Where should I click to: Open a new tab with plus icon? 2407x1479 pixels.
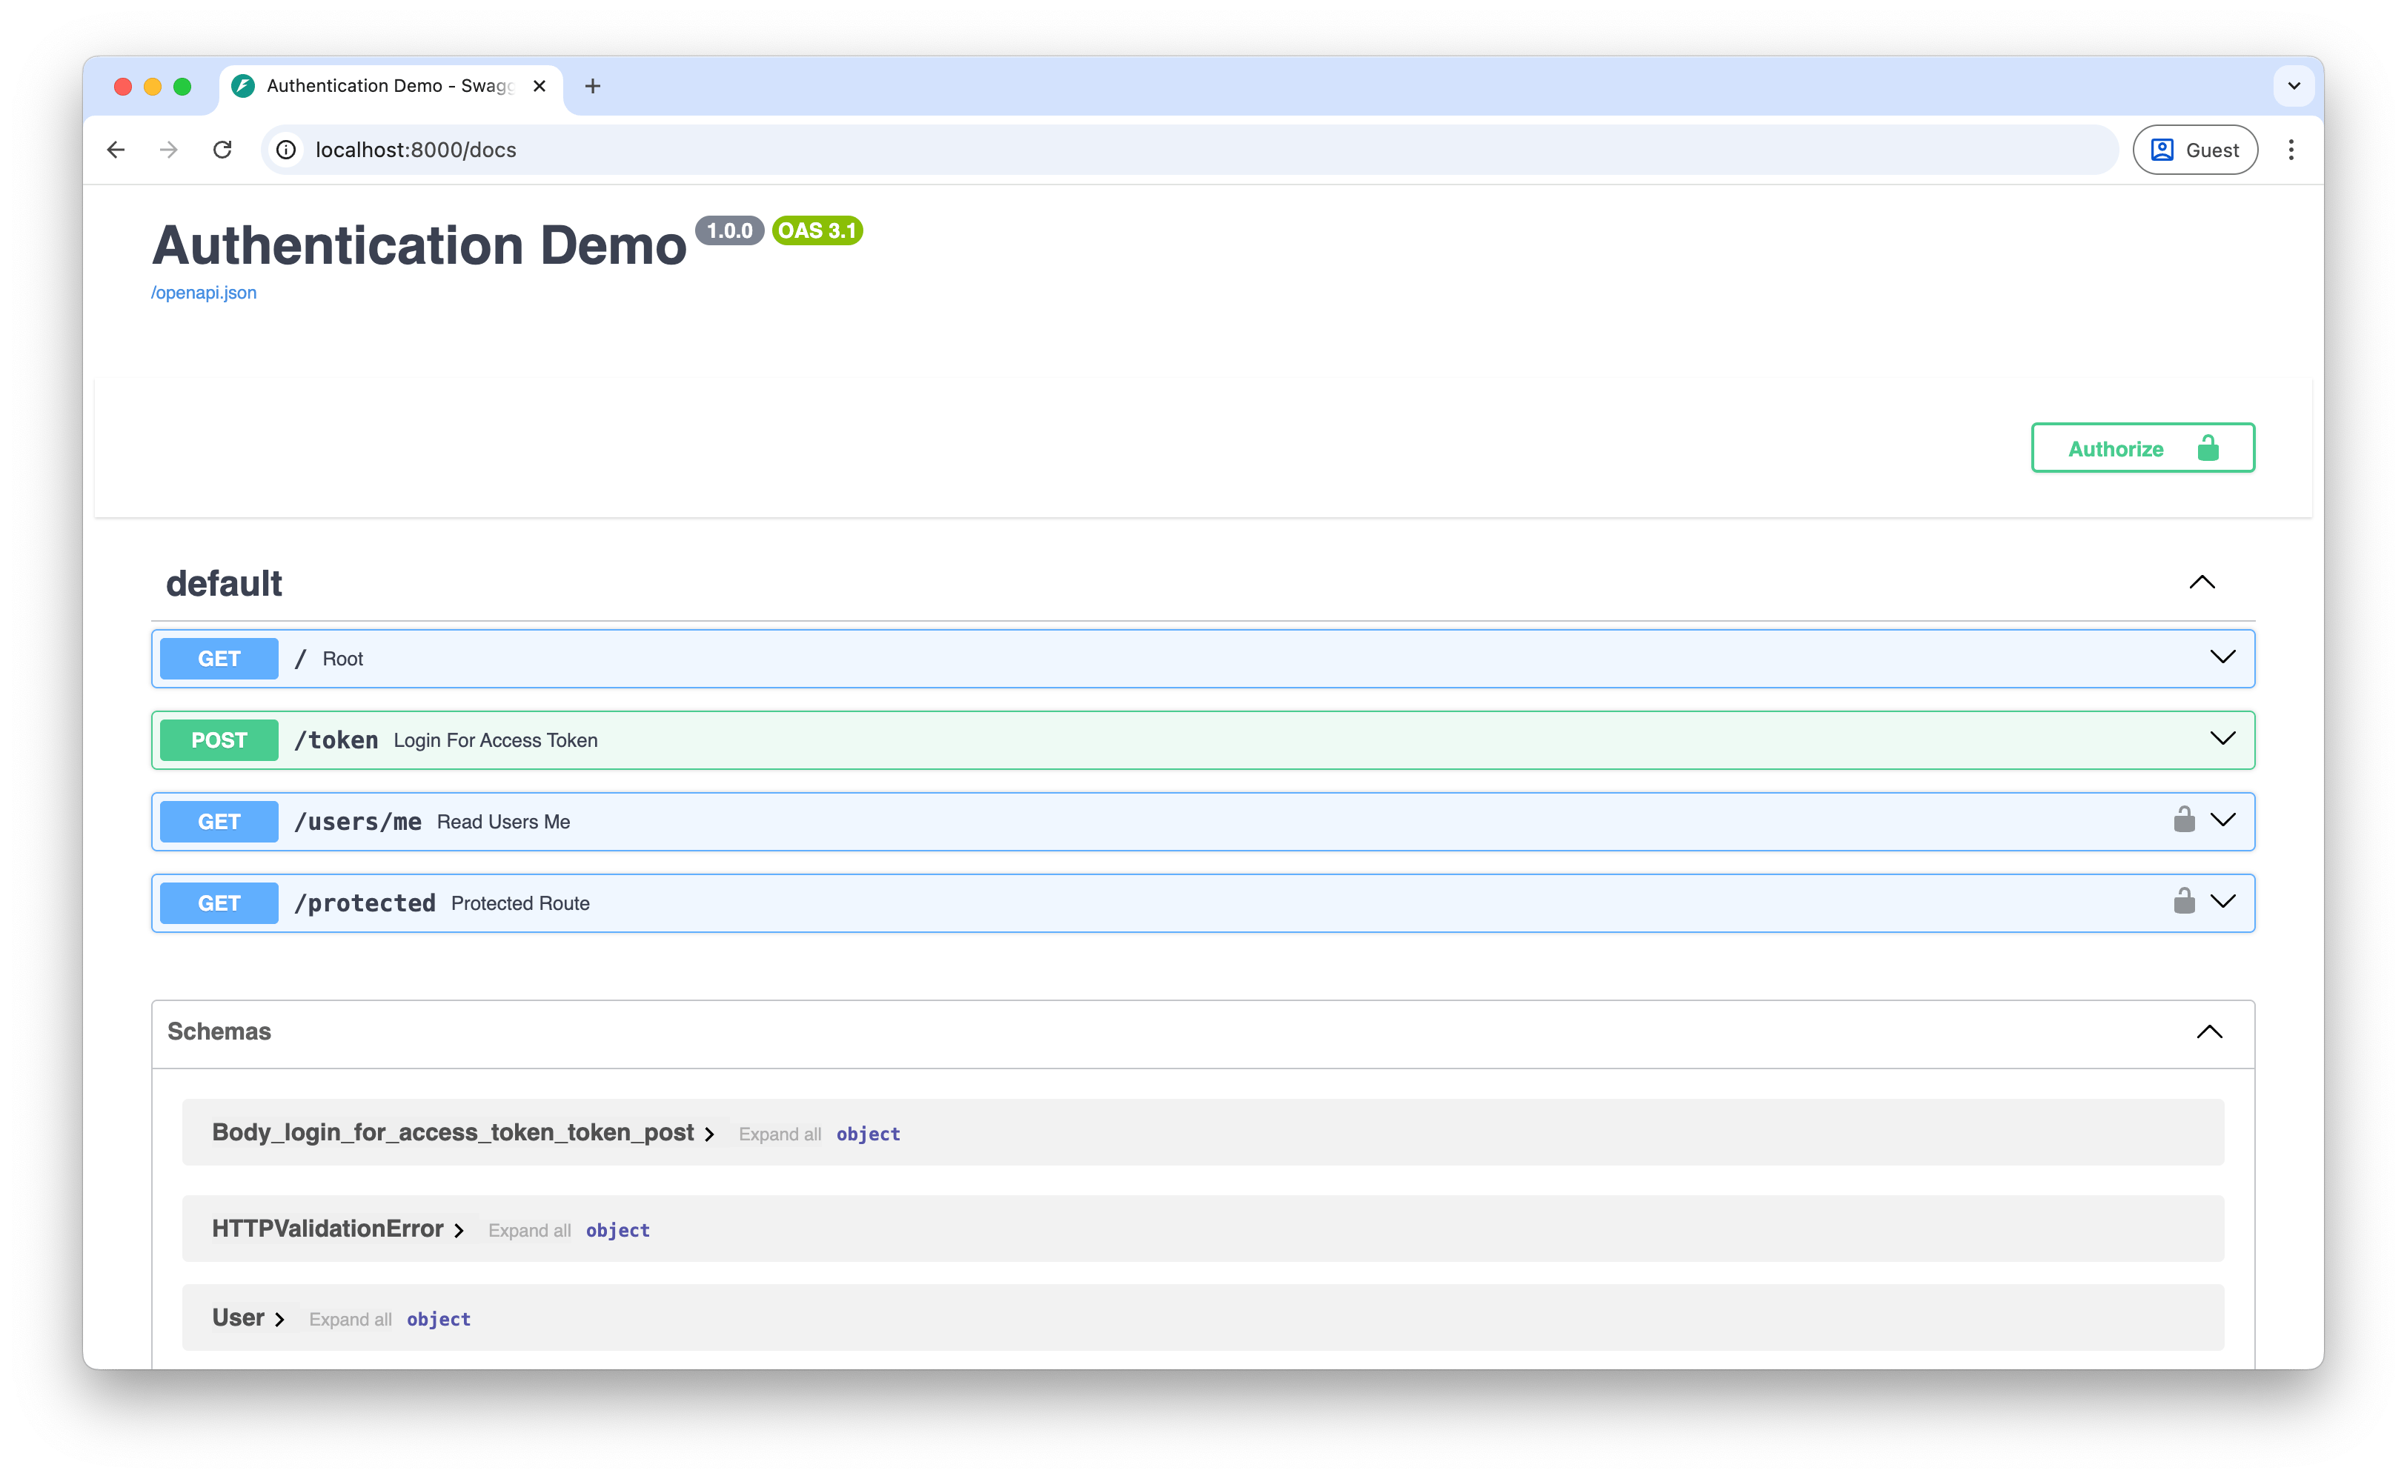[593, 86]
